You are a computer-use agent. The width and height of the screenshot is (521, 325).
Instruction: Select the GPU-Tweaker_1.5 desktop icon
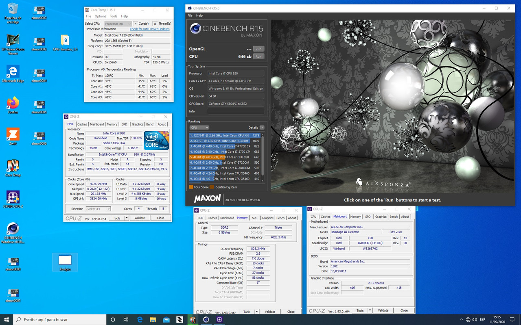point(65,43)
